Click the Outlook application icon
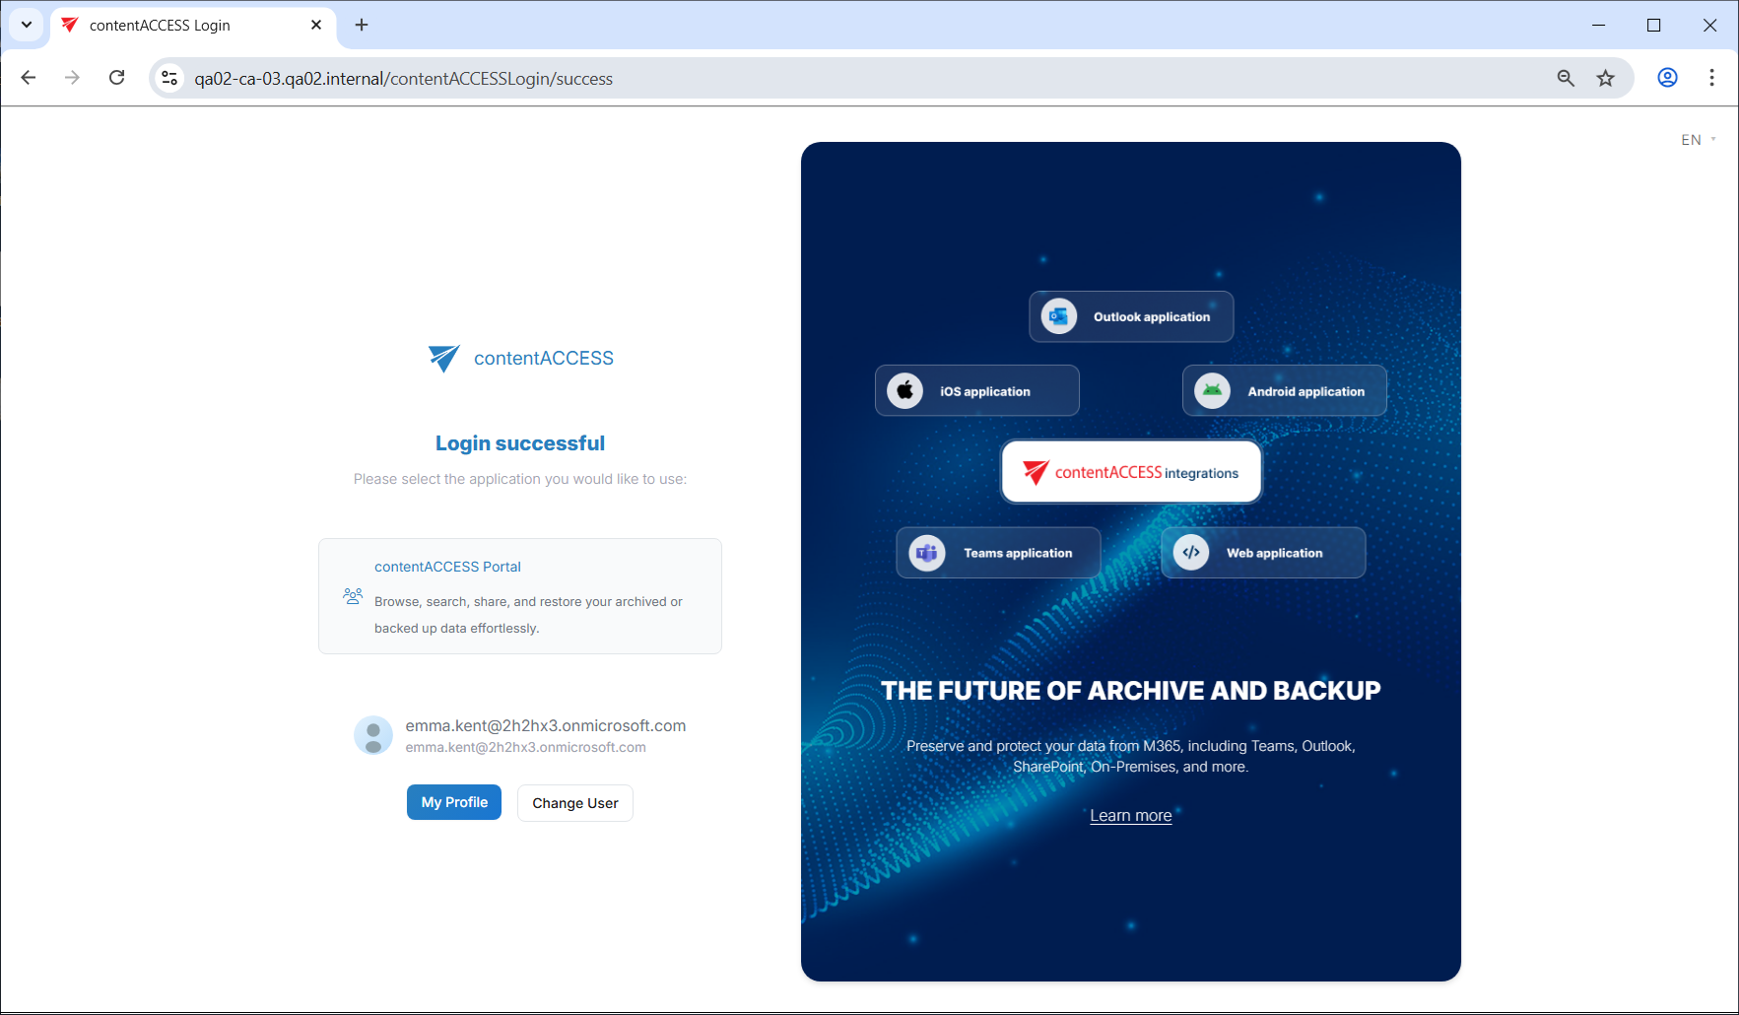The image size is (1739, 1015). pyautogui.click(x=1059, y=316)
